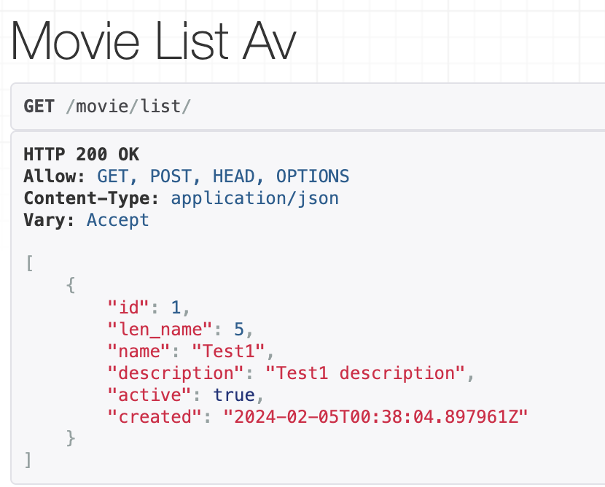
Task: Click the /movie/list/ request URL
Action: point(128,106)
